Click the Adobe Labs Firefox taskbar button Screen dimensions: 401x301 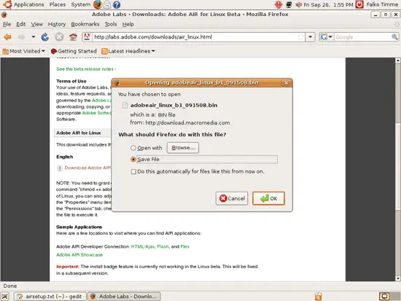(x=124, y=296)
